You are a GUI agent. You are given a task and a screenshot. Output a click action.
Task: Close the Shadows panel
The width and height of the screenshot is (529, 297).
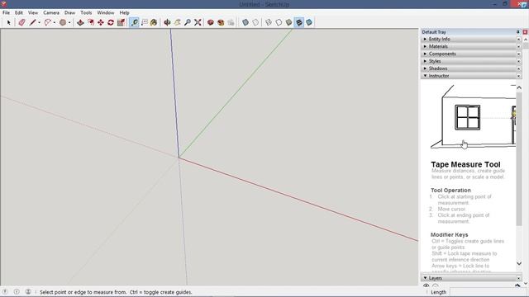(518, 68)
